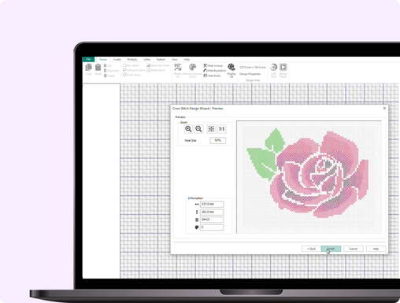Switch to the View tab
The image size is (400, 303).
(175, 60)
